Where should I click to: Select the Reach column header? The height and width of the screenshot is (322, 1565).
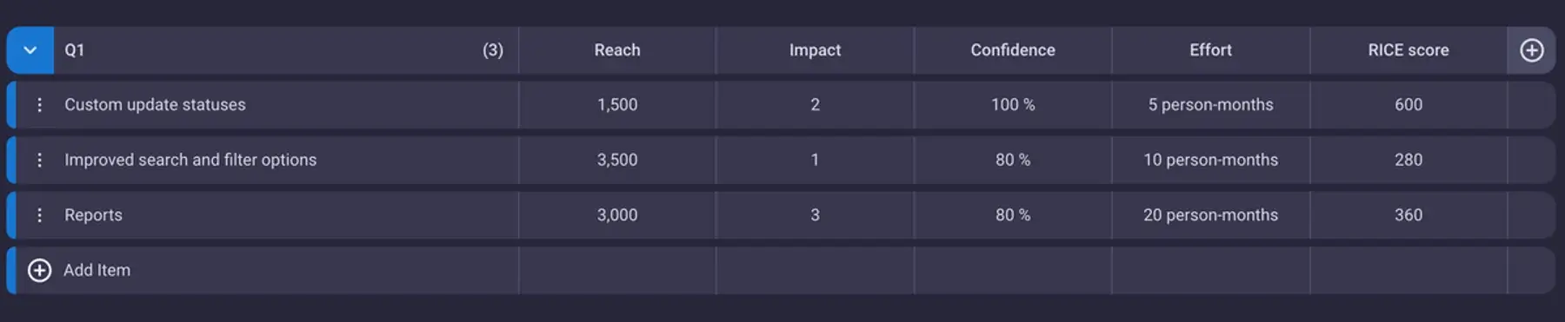[617, 50]
